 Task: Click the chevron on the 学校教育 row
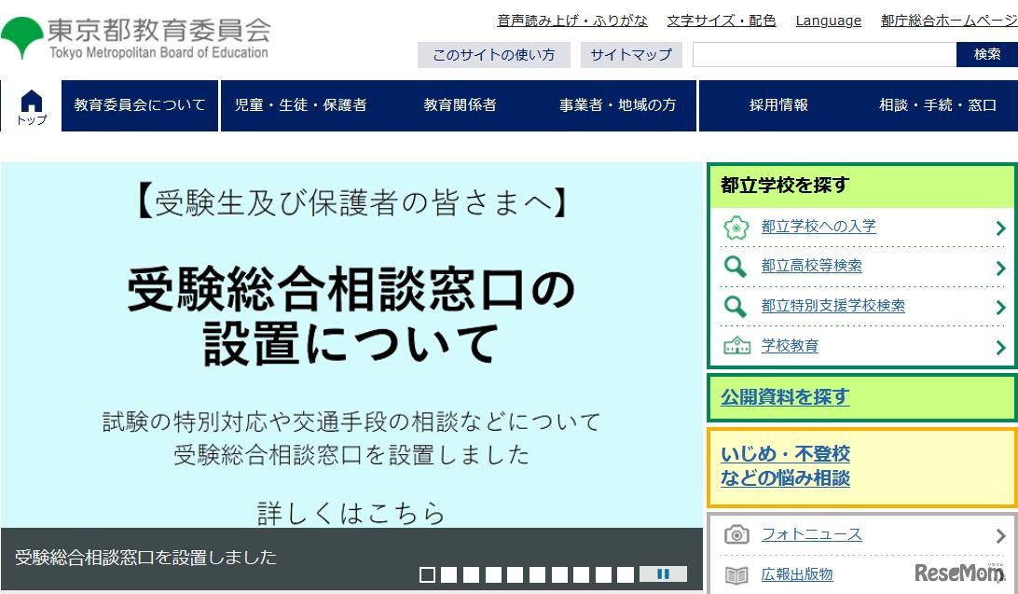(x=1000, y=348)
